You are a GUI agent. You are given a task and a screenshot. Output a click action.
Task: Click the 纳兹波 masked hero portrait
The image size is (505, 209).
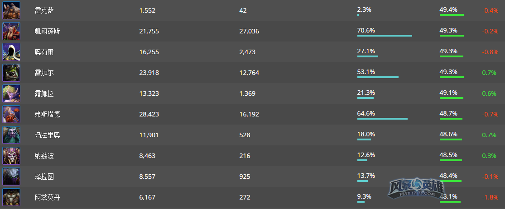click(x=11, y=156)
